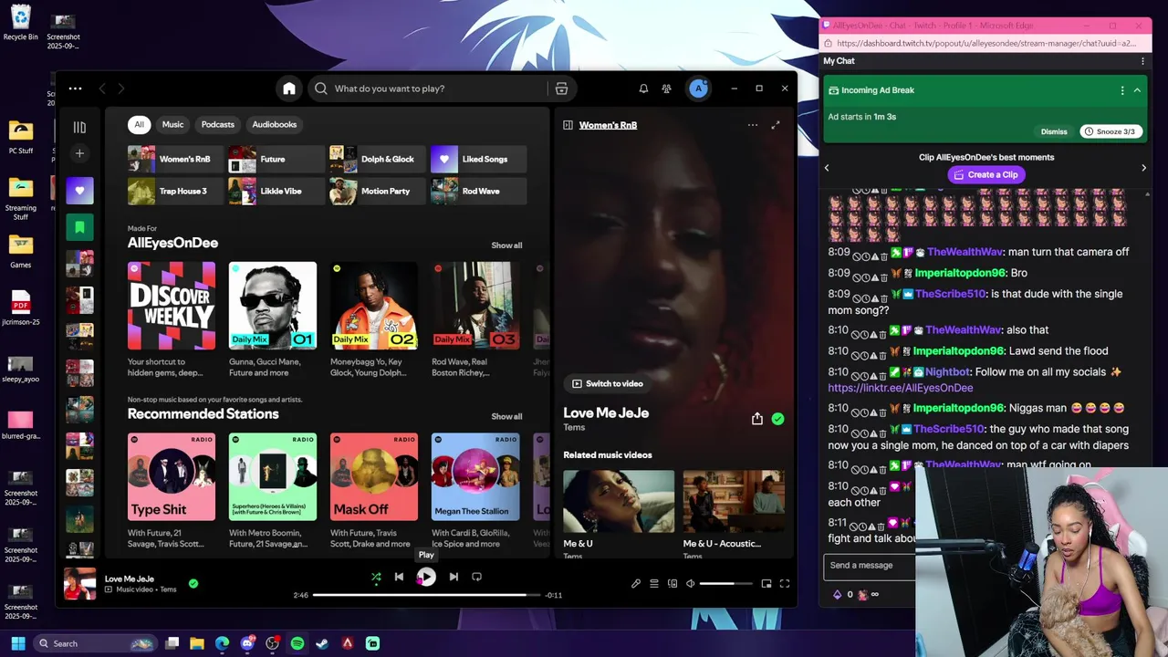Image resolution: width=1168 pixels, height=657 pixels.
Task: Open Dolph & Glock shortcut tile
Action: 377,159
